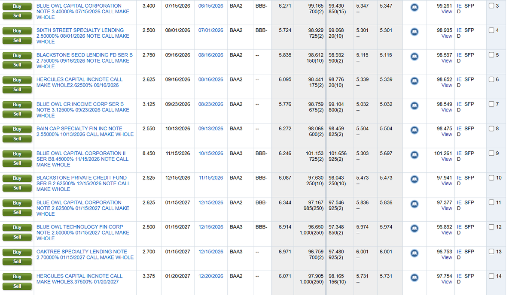The image size is (515, 295).
Task: Check the row 5 selection checkbox
Action: click(x=491, y=55)
